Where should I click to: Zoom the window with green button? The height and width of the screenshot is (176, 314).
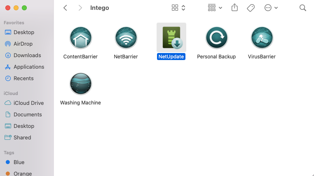(x=24, y=8)
